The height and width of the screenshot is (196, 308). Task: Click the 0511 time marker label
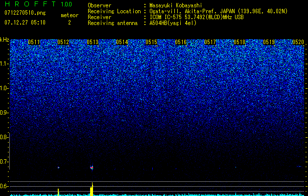point(34,42)
